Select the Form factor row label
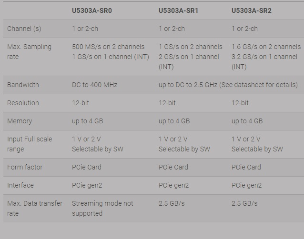The width and height of the screenshot is (304, 239). click(25, 167)
